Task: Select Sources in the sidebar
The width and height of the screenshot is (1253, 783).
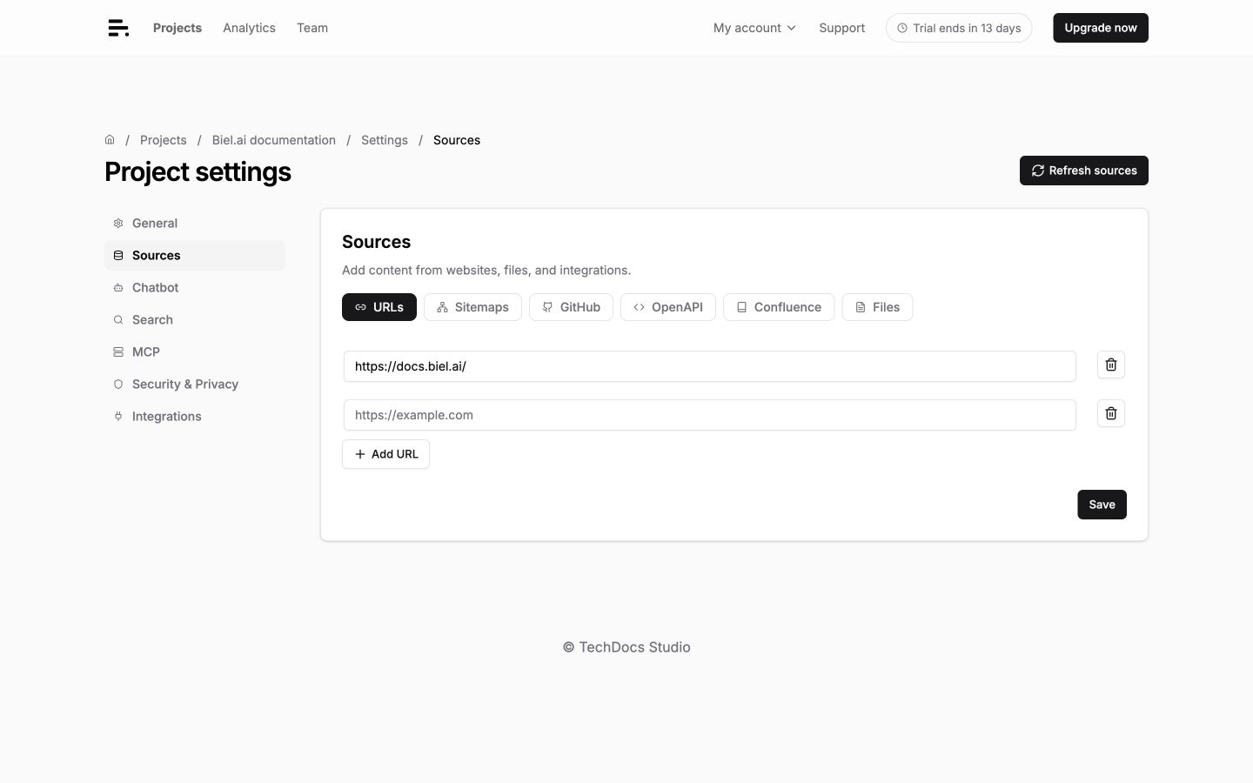Action: coord(195,255)
